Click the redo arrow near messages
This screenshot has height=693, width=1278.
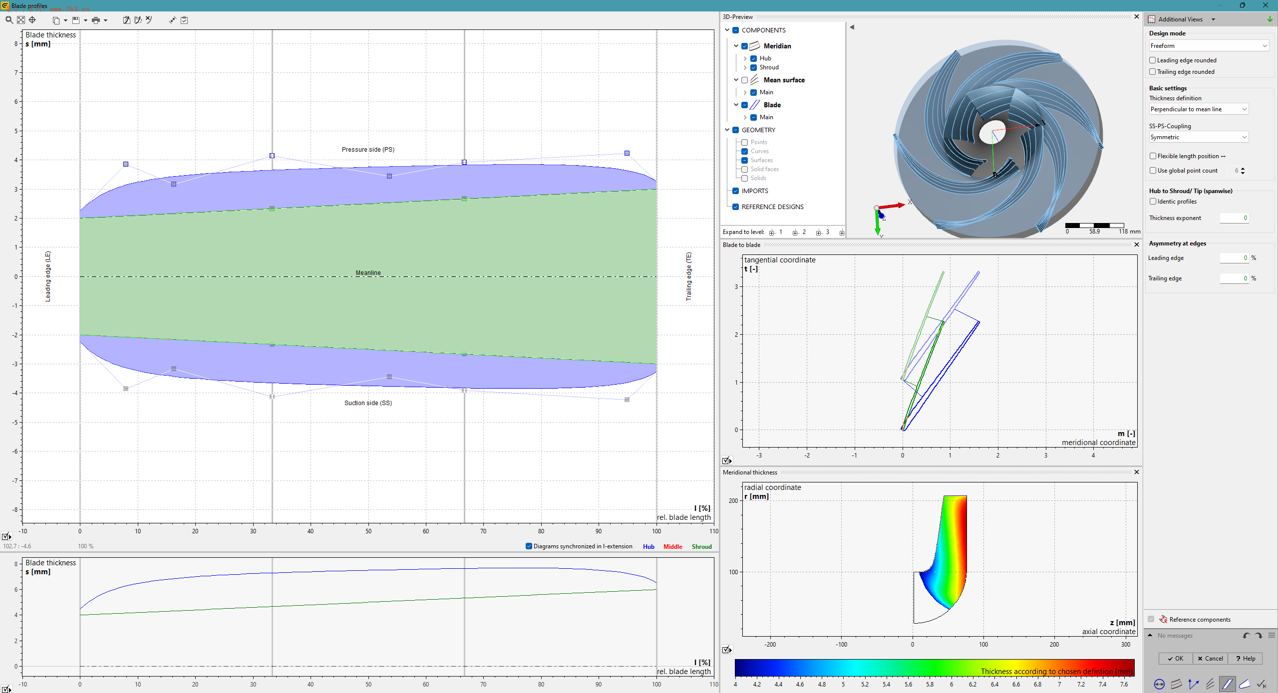tap(1259, 635)
